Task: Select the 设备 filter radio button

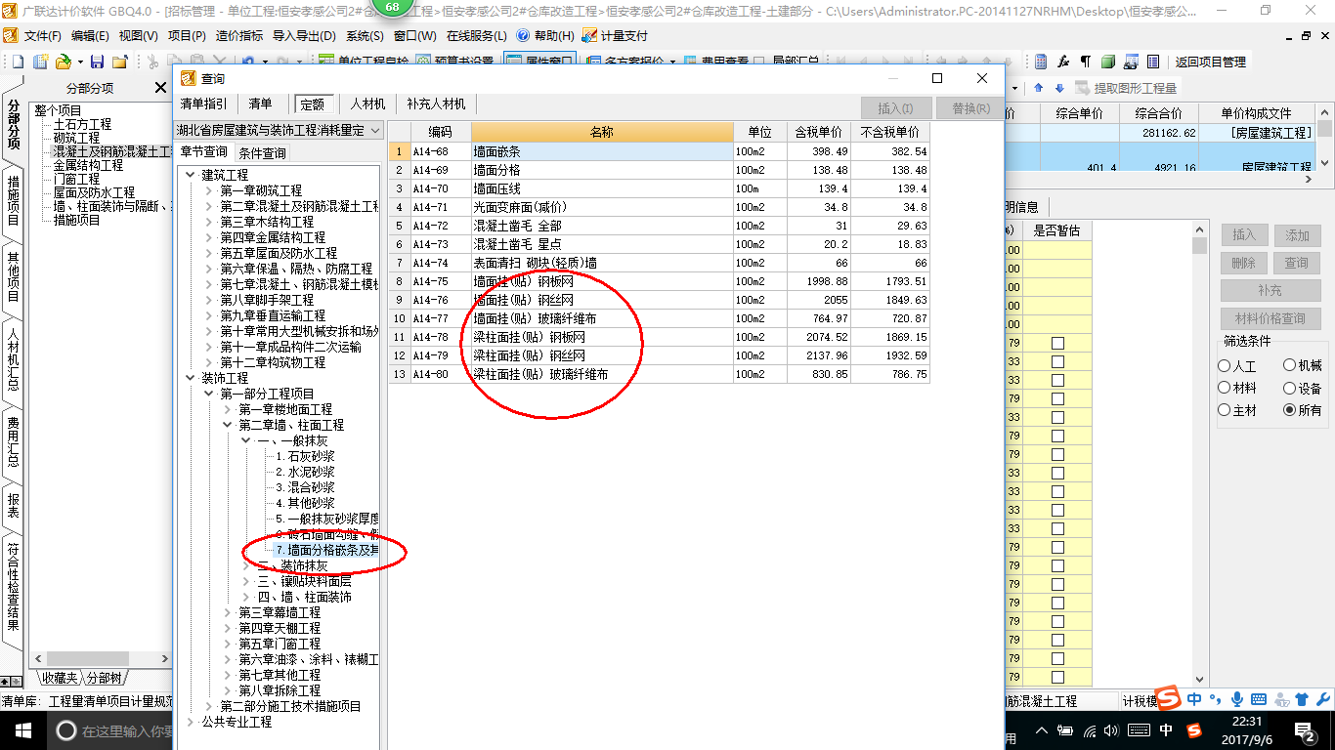Action: tap(1290, 388)
